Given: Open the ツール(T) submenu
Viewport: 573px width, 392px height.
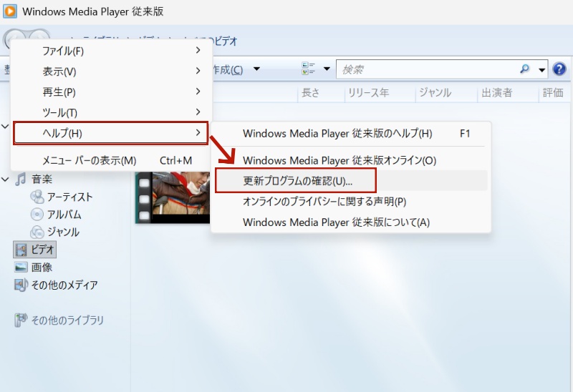Looking at the screenshot, I should (x=111, y=112).
